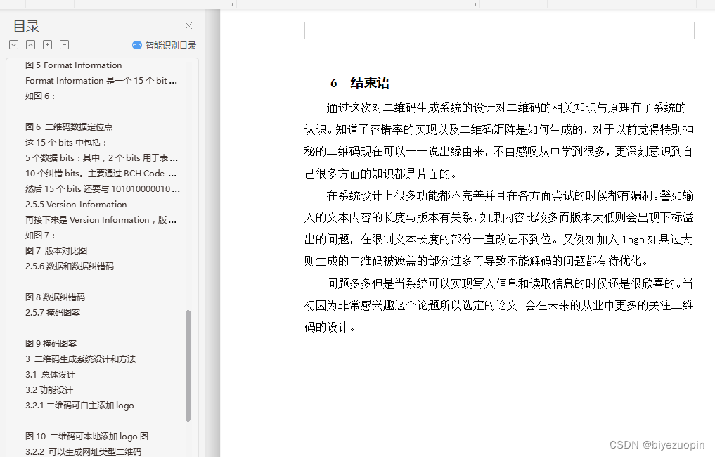
Task: Jump to previous heading with up-arrow icon
Action: point(30,44)
